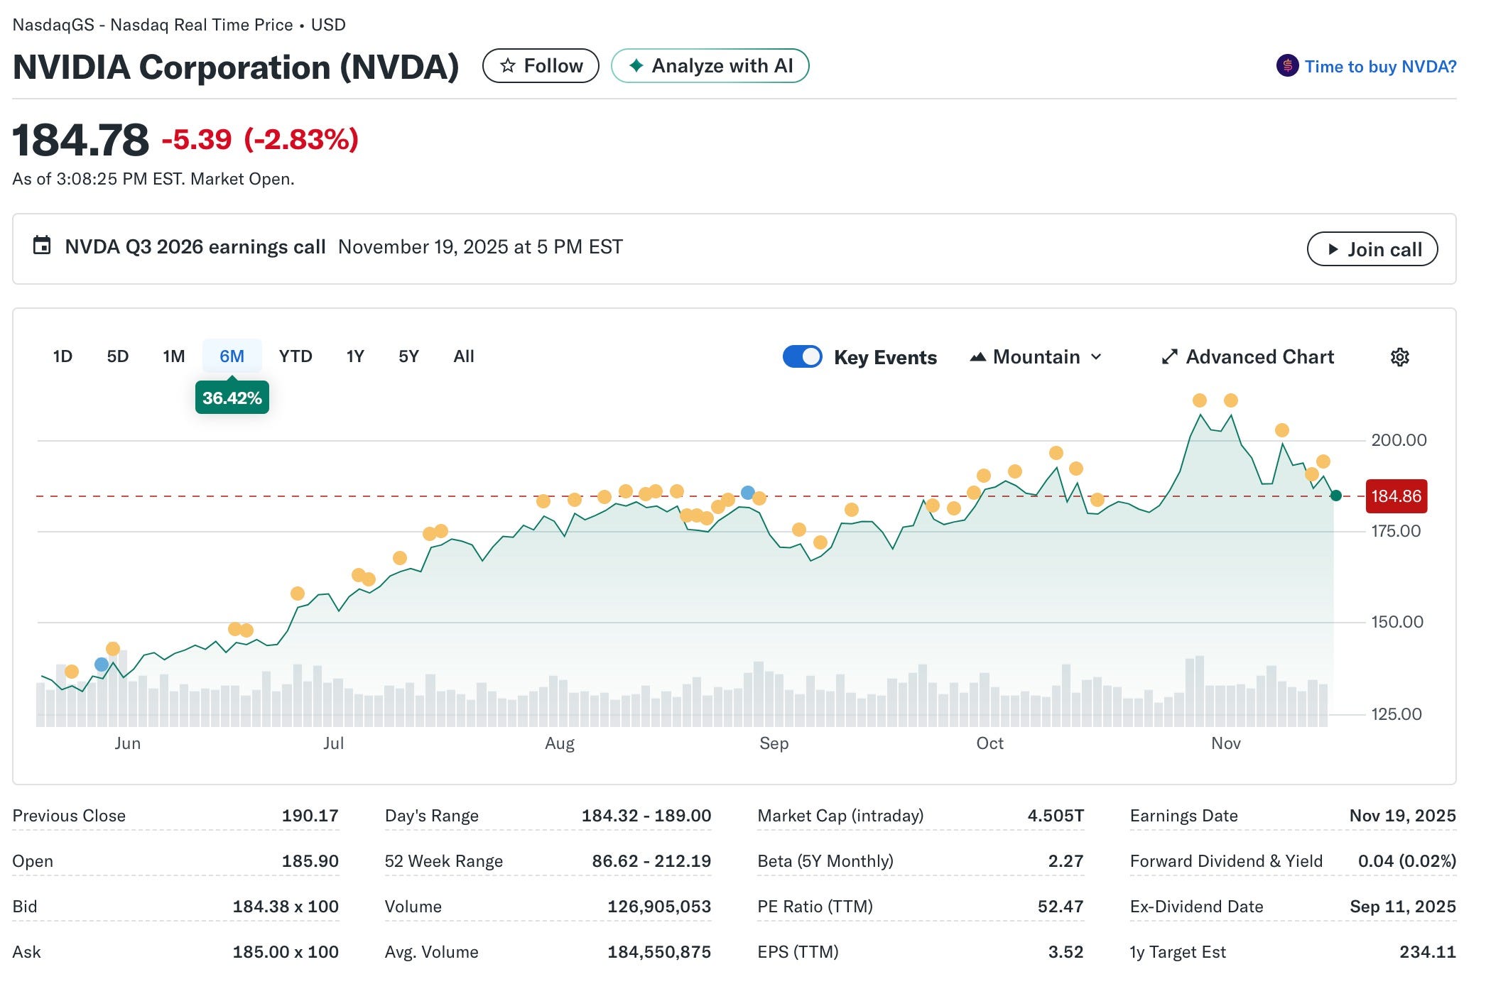The image size is (1486, 984).
Task: Click the blue key event dot near Jun
Action: (102, 665)
